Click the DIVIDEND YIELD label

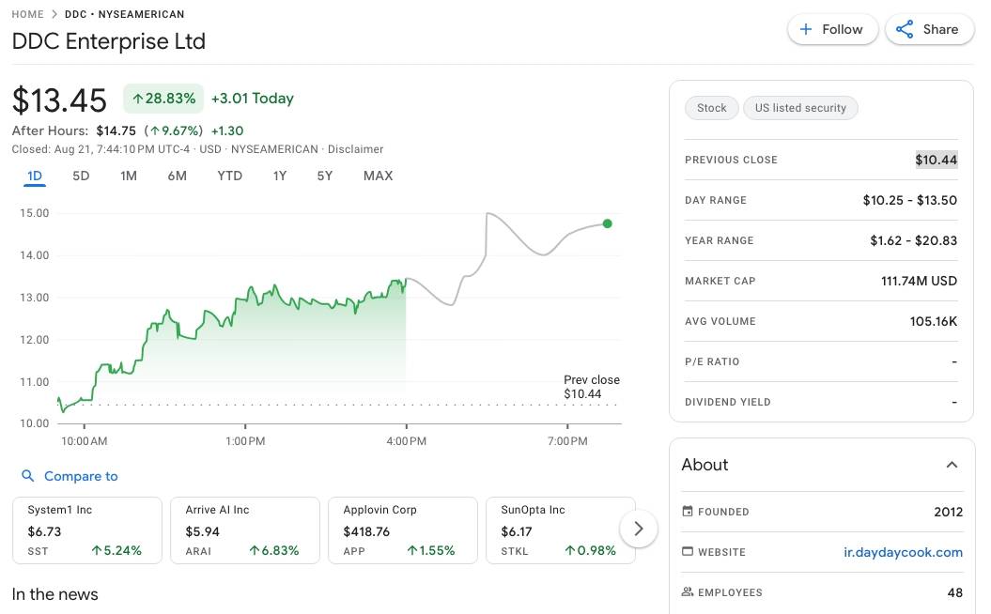(727, 403)
